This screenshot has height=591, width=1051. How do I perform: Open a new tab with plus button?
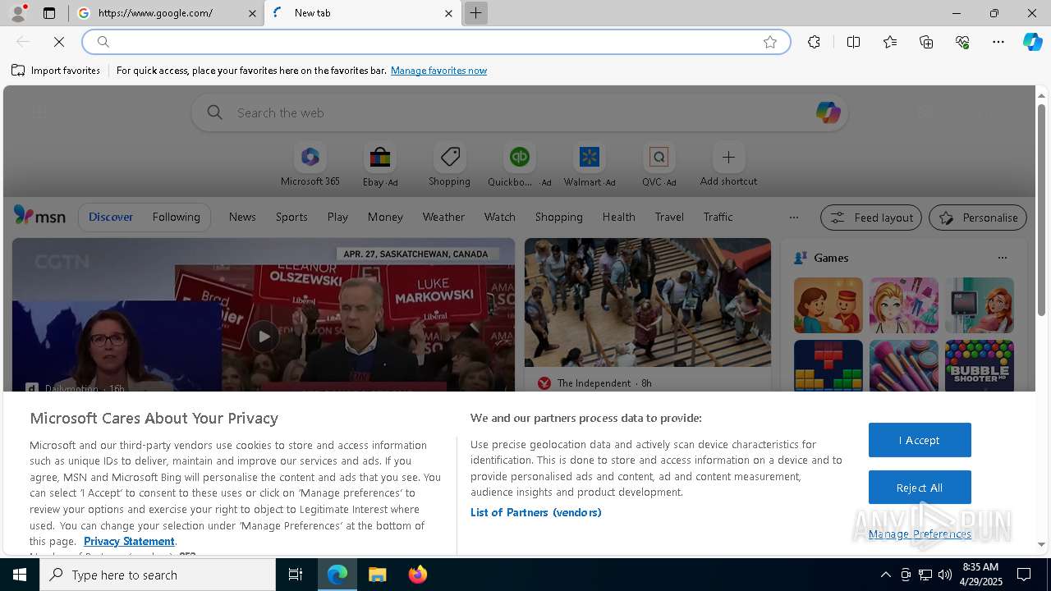tap(475, 13)
